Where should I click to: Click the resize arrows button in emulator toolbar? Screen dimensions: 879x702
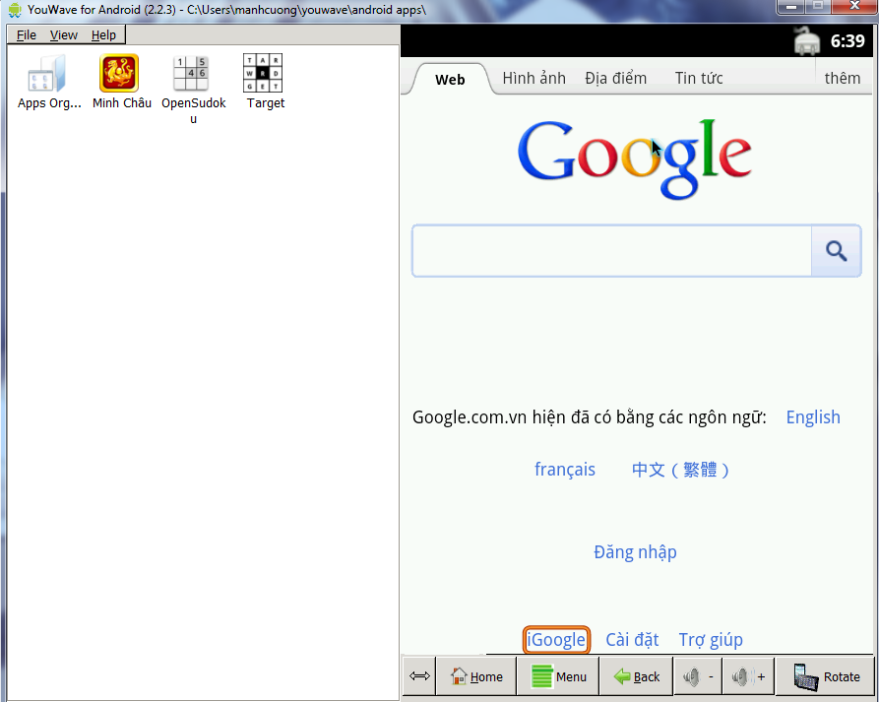pos(419,676)
